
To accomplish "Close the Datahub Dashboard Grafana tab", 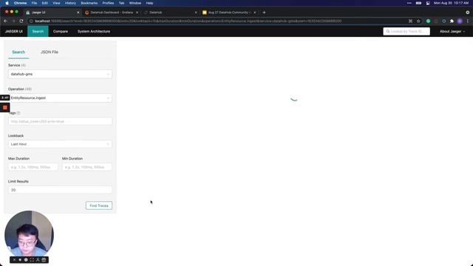I will (x=137, y=13).
